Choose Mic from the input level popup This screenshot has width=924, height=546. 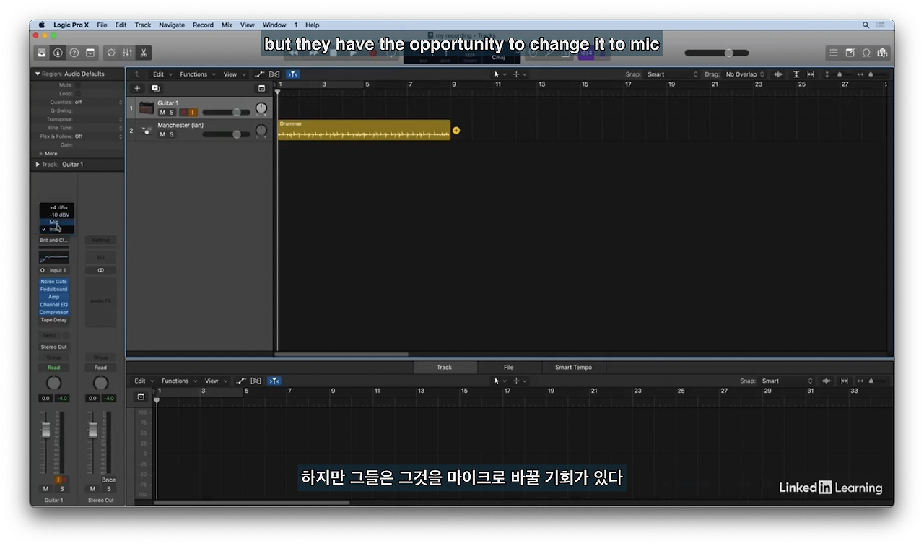pyautogui.click(x=56, y=222)
